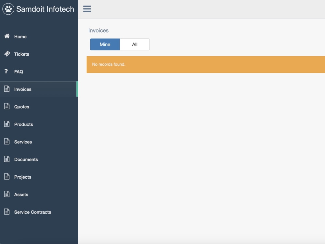
Task: Click the Projects document icon
Action: click(x=6, y=177)
